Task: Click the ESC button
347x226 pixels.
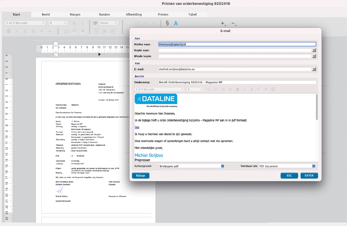Action: [x=289, y=175]
